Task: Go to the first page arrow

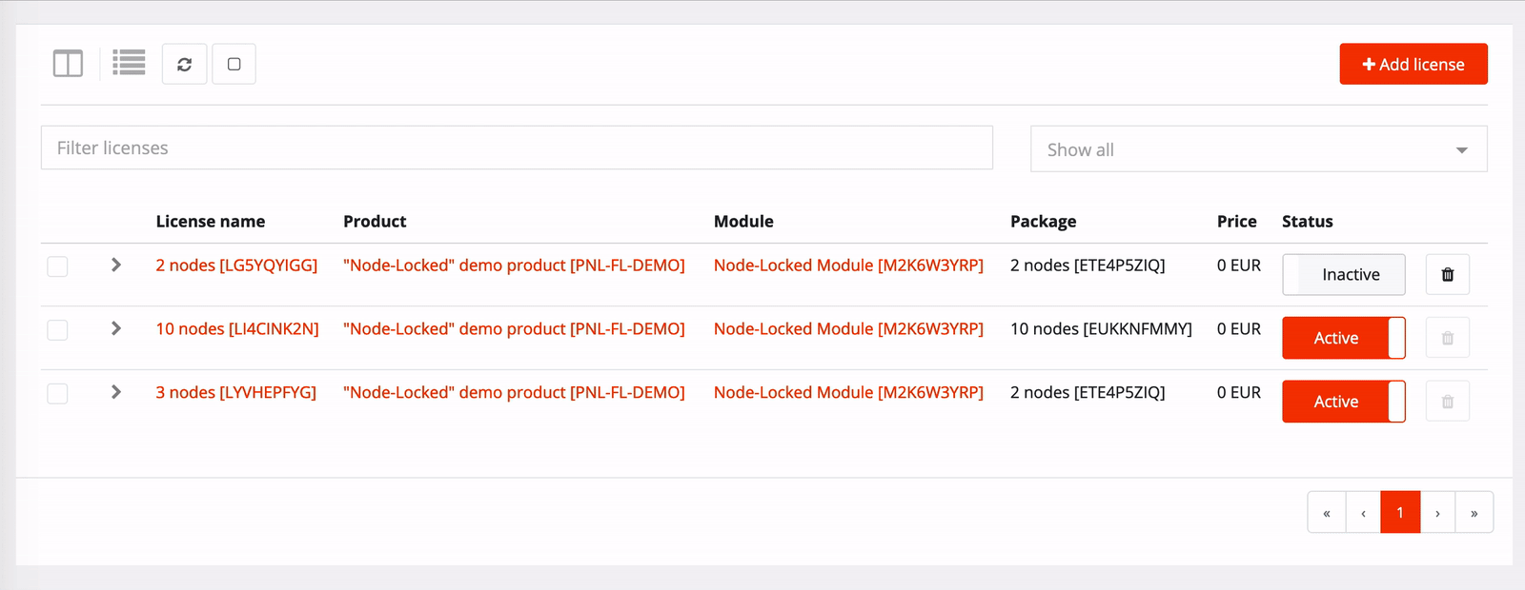Action: click(1327, 513)
